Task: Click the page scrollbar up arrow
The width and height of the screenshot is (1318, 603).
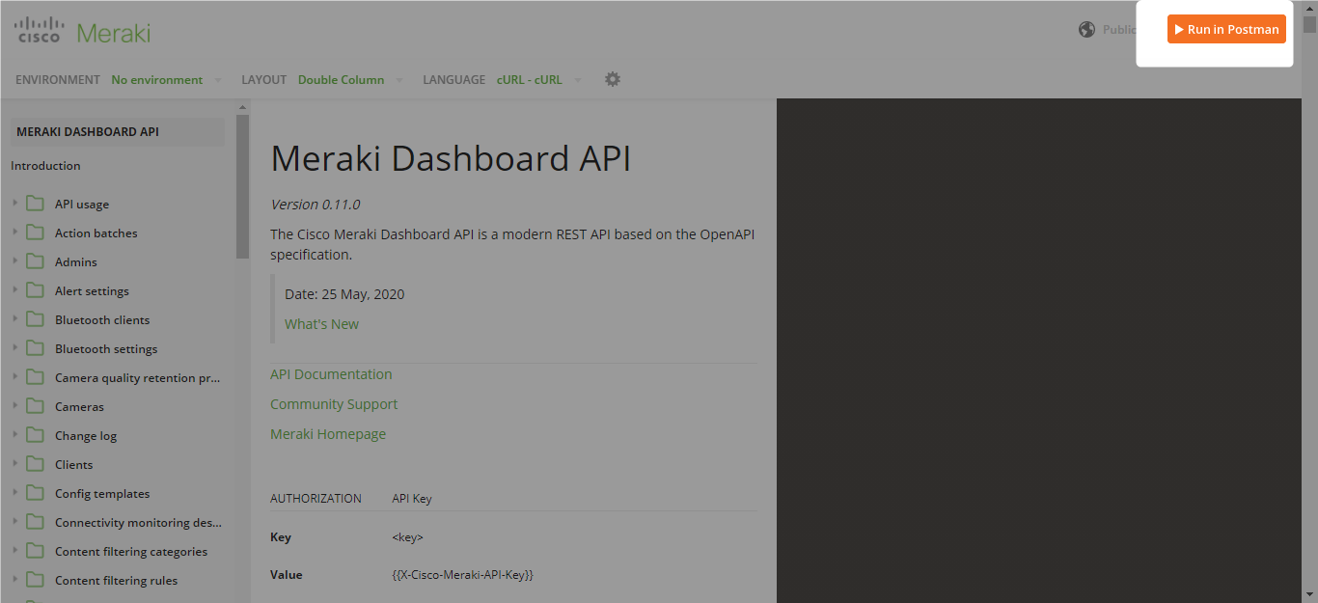Action: [1309, 8]
